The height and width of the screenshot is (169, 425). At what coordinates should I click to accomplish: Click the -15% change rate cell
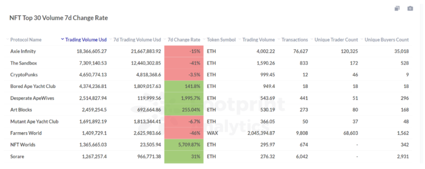pos(184,51)
